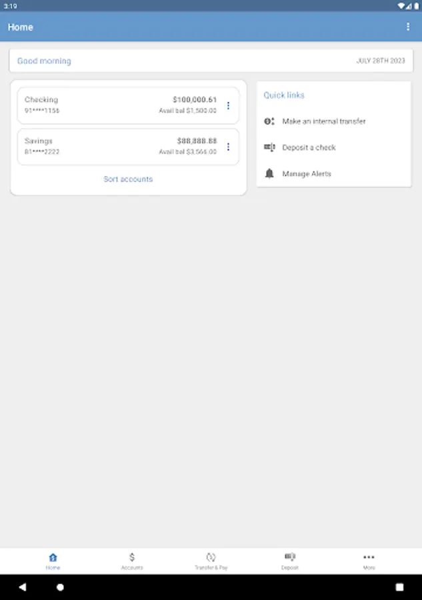Switch to the Accounts tab
Viewport: 422px width, 600px height.
click(x=132, y=561)
